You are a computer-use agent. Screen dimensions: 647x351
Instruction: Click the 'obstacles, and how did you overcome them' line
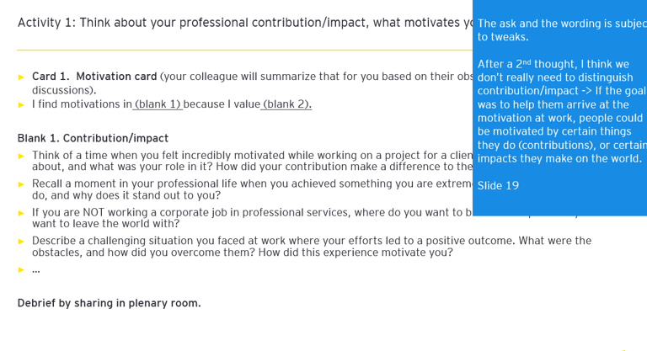243,252
